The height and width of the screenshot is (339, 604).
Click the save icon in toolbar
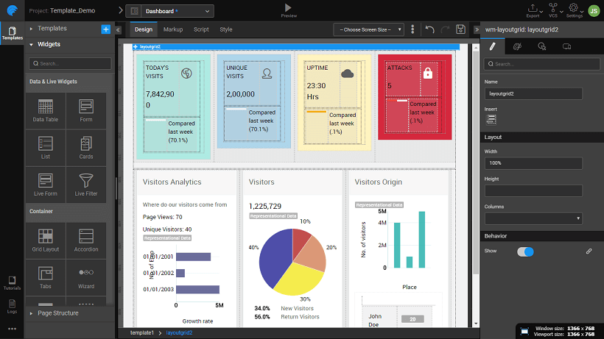pos(460,29)
